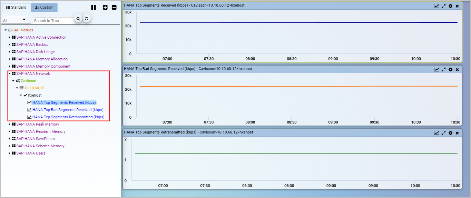Close the Segments Retransmitted panel
The height and width of the screenshot is (198, 471).
[x=457, y=133]
